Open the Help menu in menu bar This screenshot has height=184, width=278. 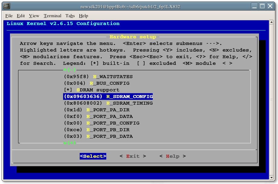(x=84, y=16)
